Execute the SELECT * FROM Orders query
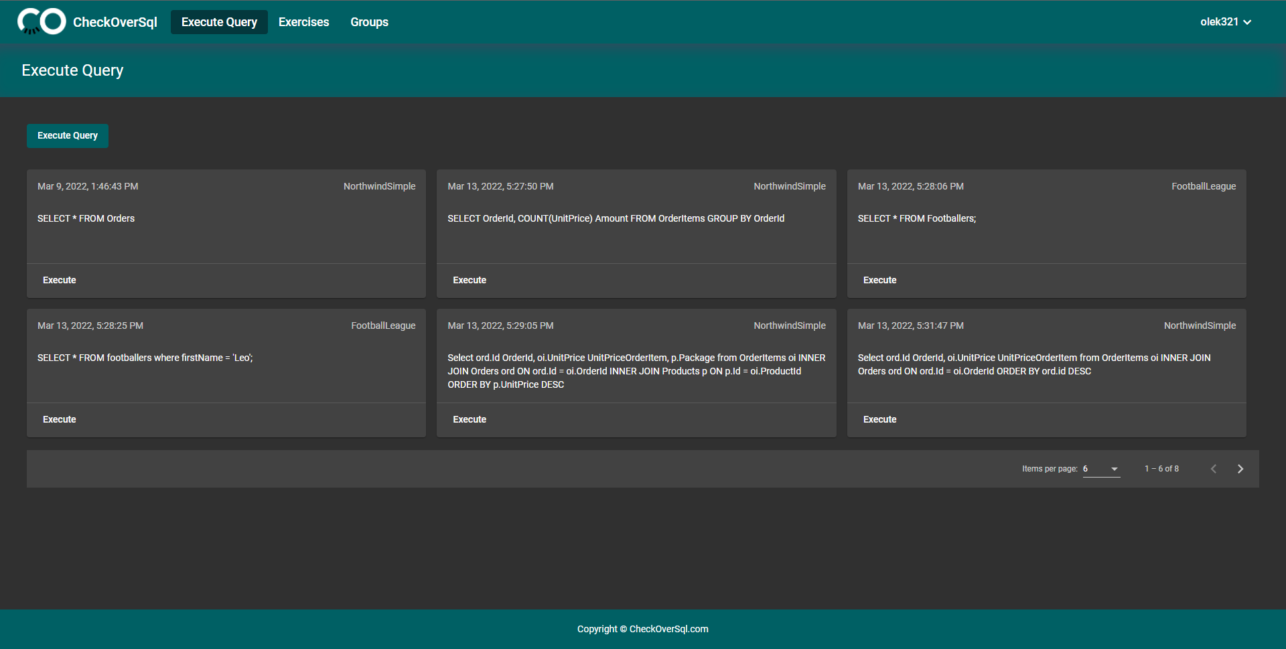Viewport: 1286px width, 649px height. click(x=59, y=280)
